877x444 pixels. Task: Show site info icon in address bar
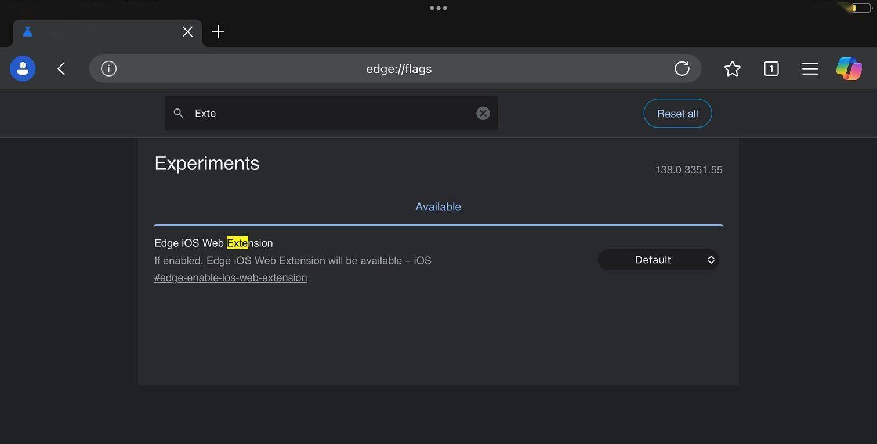coord(108,68)
